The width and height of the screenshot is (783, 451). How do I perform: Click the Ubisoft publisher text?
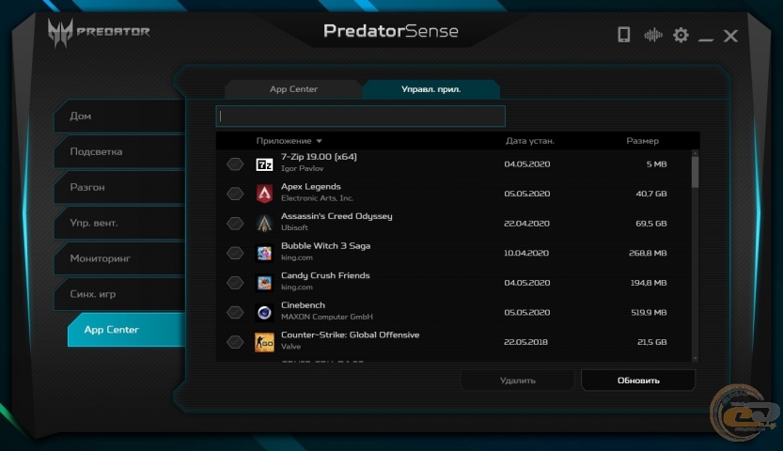click(294, 227)
